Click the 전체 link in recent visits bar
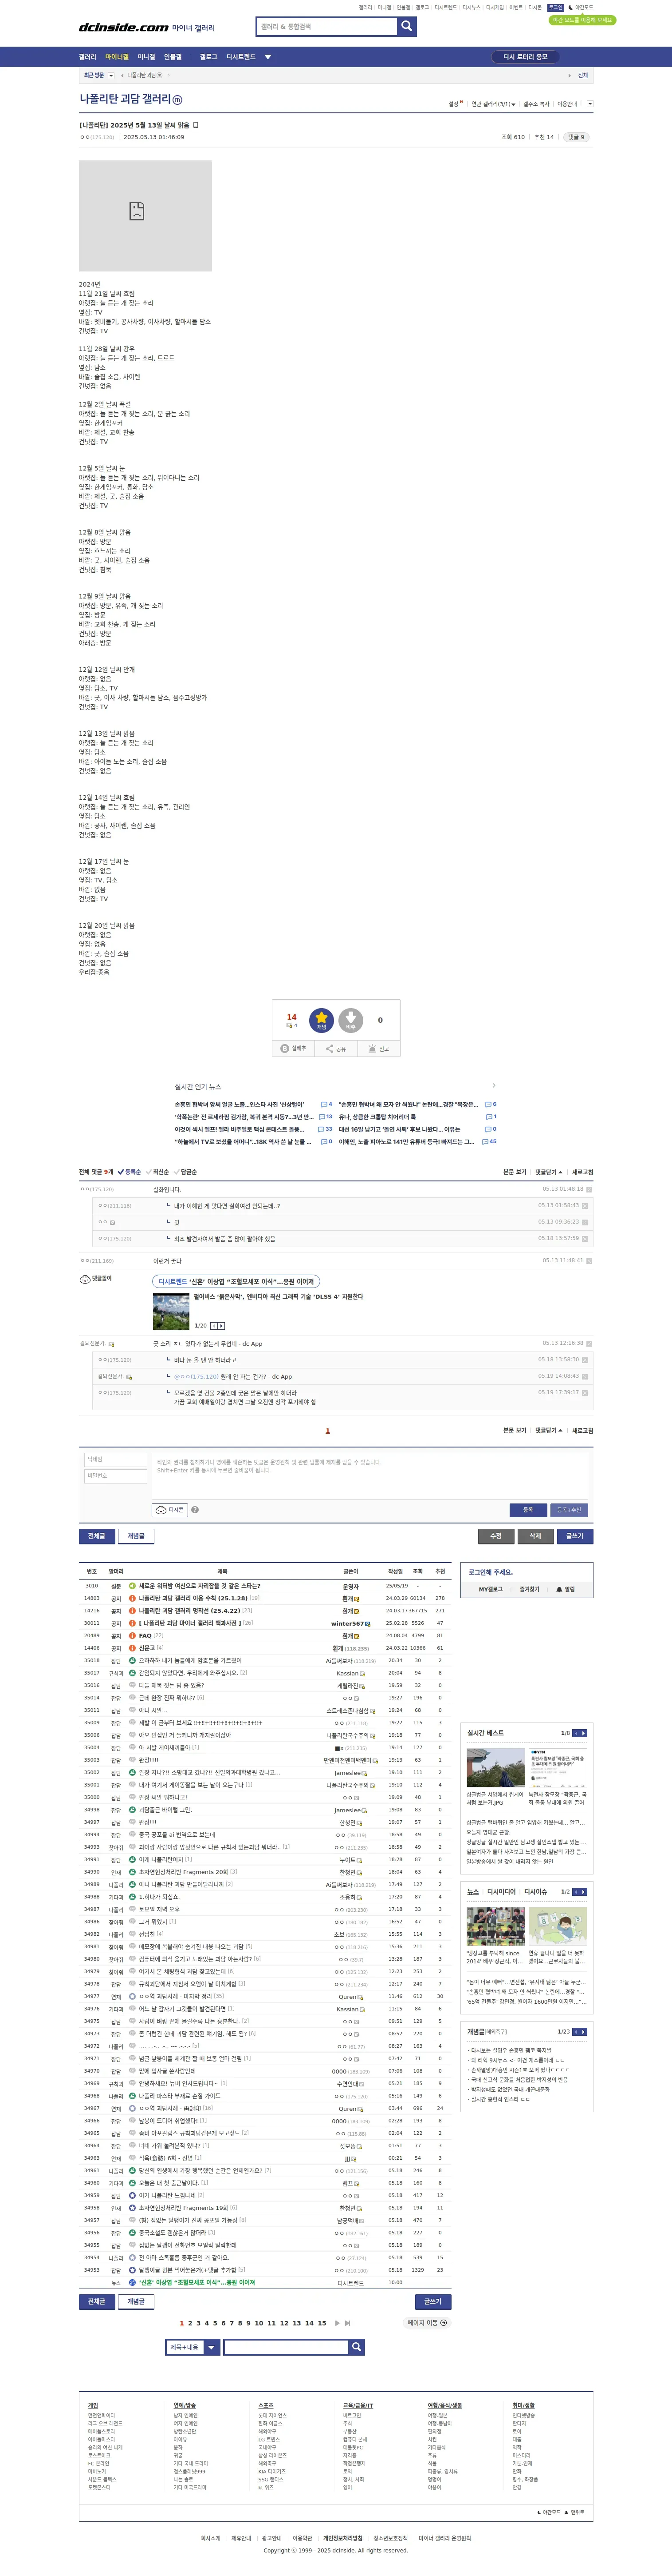The width and height of the screenshot is (672, 2576). (x=583, y=75)
